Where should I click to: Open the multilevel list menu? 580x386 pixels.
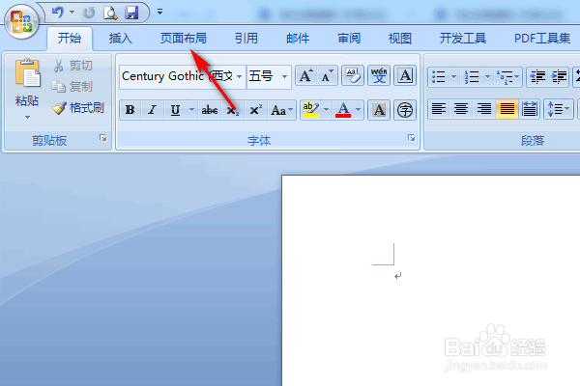click(x=508, y=77)
